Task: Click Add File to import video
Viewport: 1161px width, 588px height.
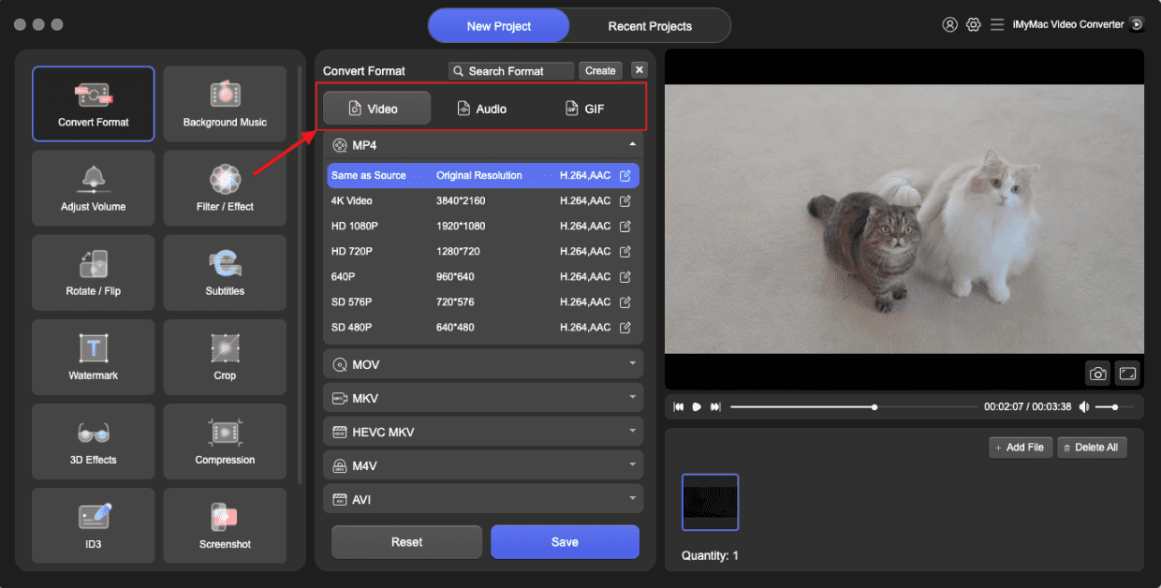Action: point(1020,447)
